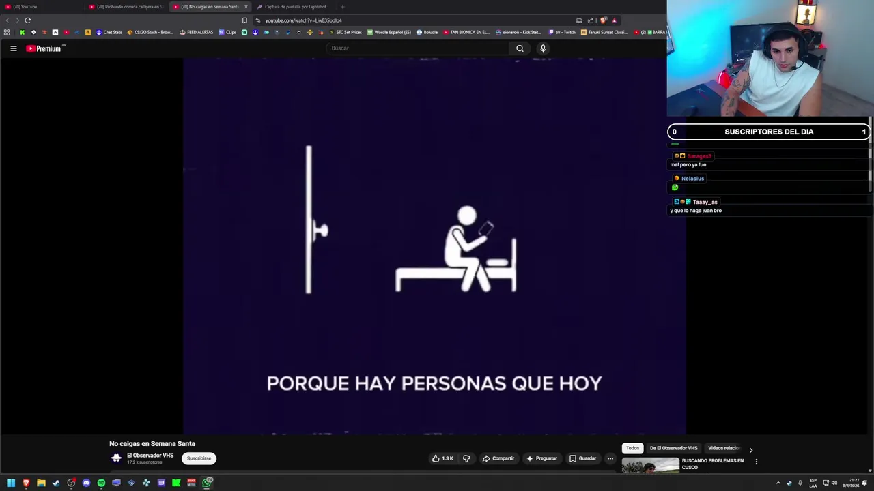The image size is (874, 491).
Task: Start voice search with the microphone icon
Action: click(x=543, y=48)
